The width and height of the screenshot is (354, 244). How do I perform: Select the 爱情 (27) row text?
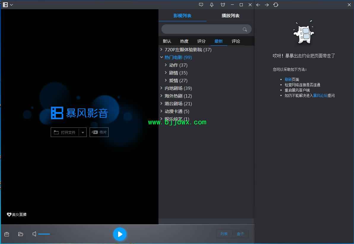coord(178,81)
